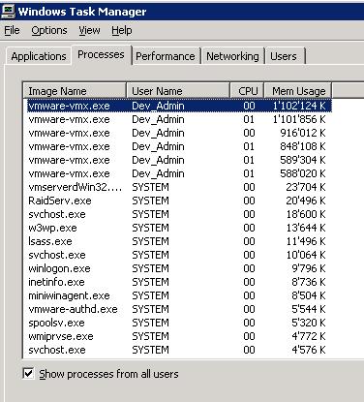Click memory value 23'704 K
Viewport: 364px width, 402px height.
tap(306, 187)
